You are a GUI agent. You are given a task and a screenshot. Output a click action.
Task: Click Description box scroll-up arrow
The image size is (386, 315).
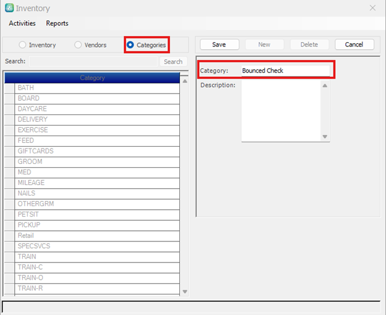(325, 86)
